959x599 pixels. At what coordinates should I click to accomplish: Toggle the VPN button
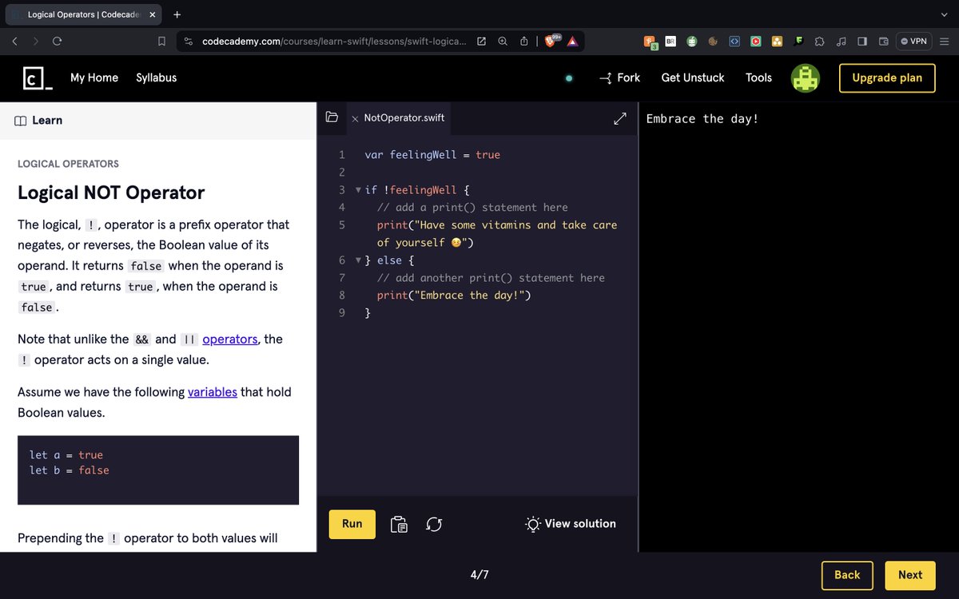pos(913,41)
